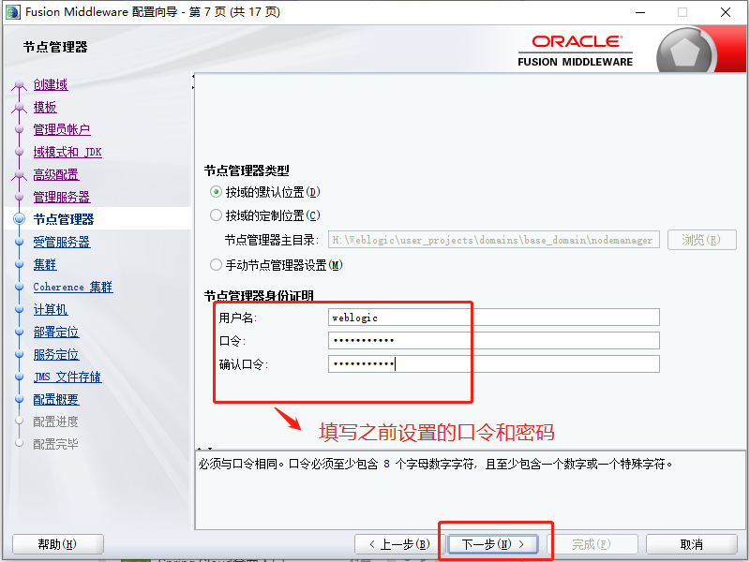
Task: Click the 配置进度 disabled step text
Action: tap(55, 421)
